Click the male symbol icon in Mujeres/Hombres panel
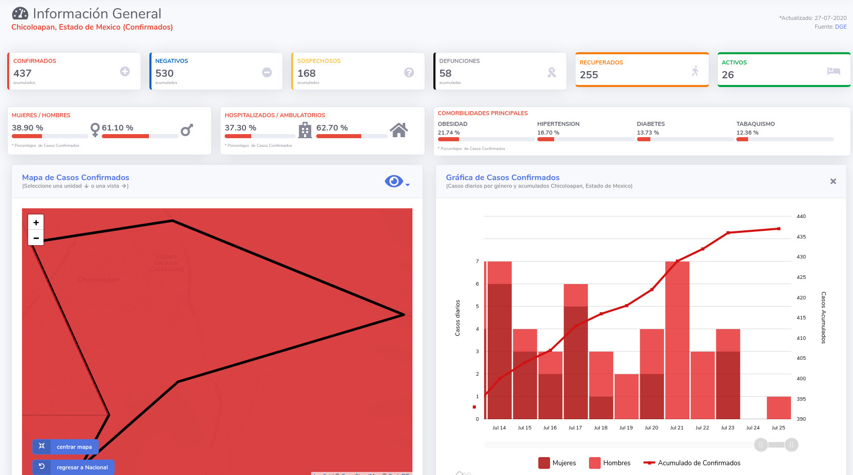Image resolution: width=853 pixels, height=475 pixels. coord(187,130)
